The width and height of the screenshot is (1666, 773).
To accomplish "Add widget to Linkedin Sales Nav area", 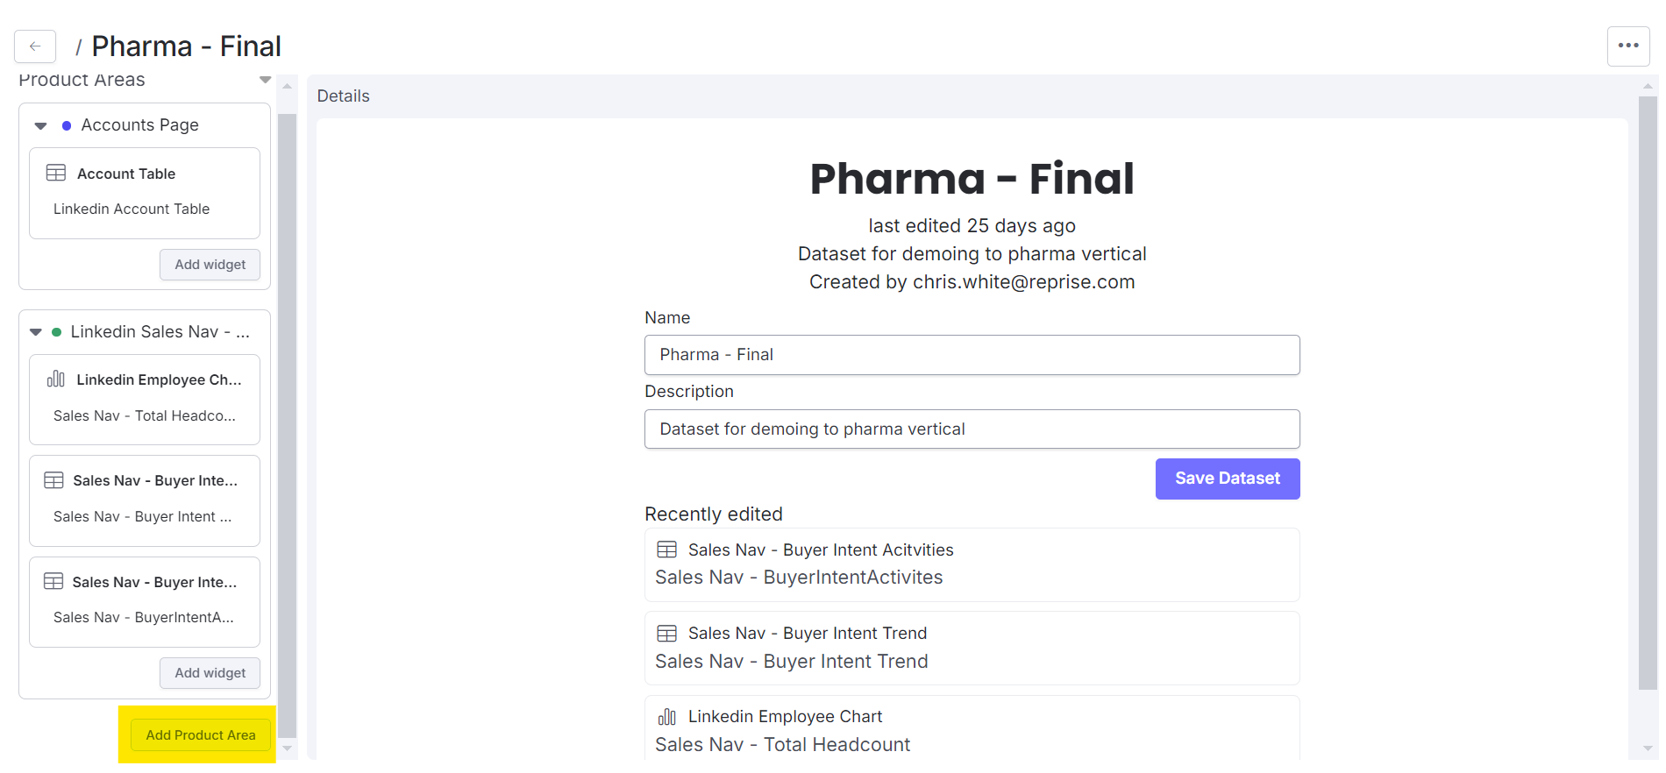I will tap(210, 673).
